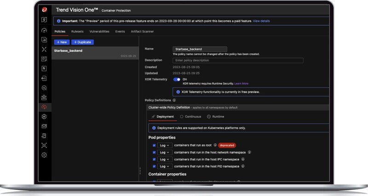368x196 pixels.
Task: Open the lightning bolt sidebar icon
Action: [x=45, y=69]
